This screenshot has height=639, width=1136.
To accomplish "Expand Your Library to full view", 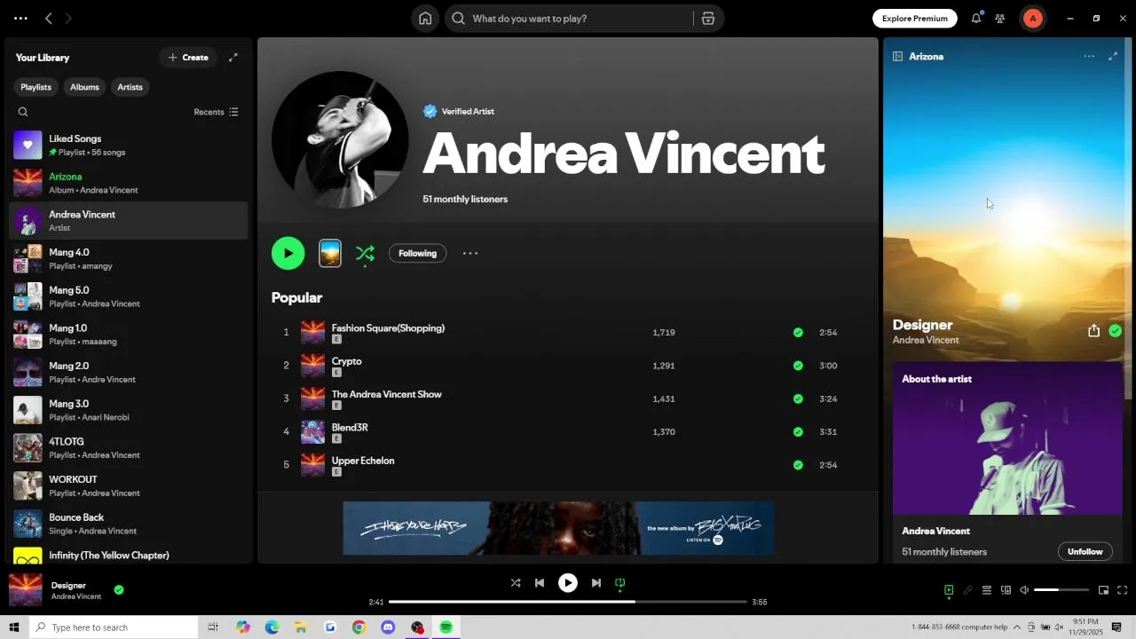I will pos(233,58).
